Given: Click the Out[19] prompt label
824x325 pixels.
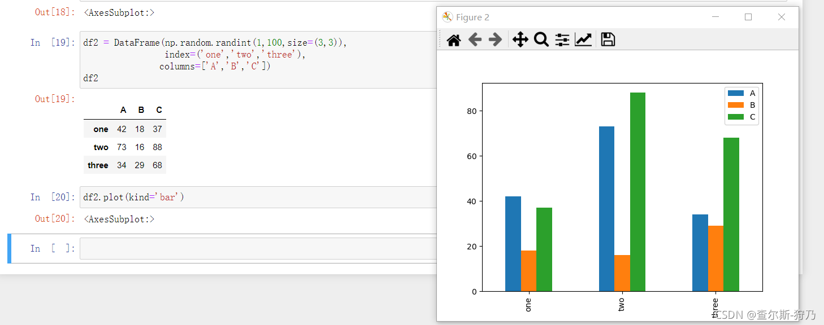Looking at the screenshot, I should pyautogui.click(x=55, y=99).
